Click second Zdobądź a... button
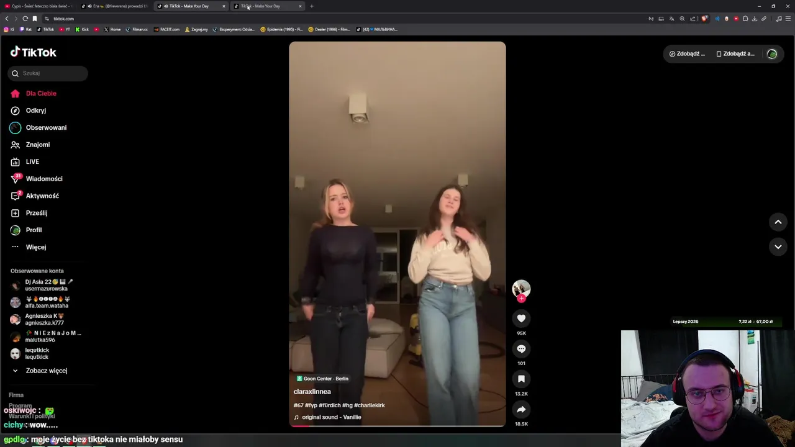The height and width of the screenshot is (447, 795). coord(735,54)
